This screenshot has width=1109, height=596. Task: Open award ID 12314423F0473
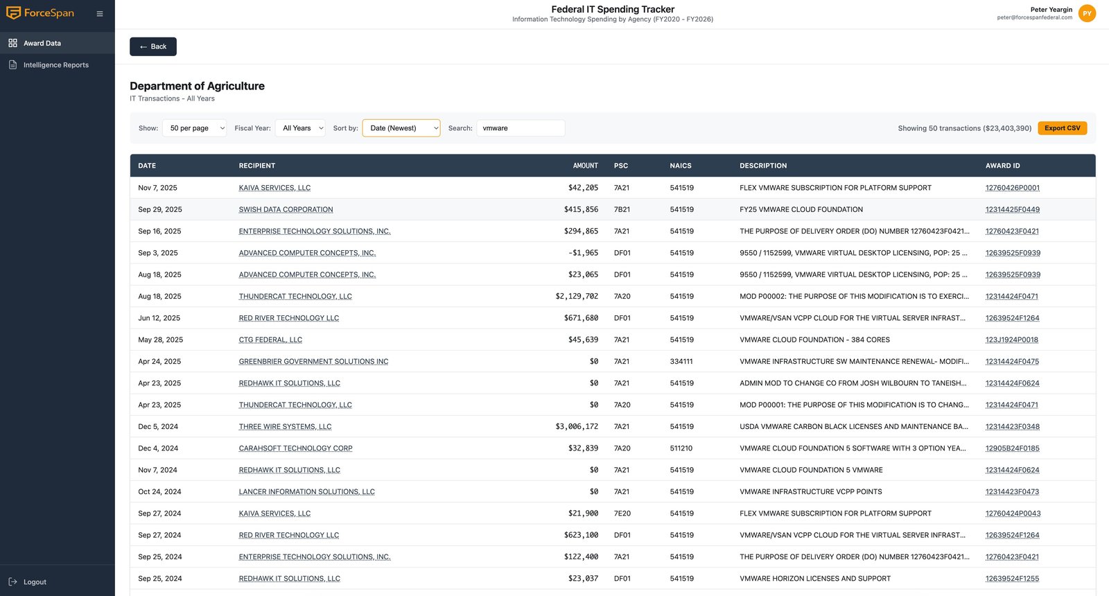1012,491
